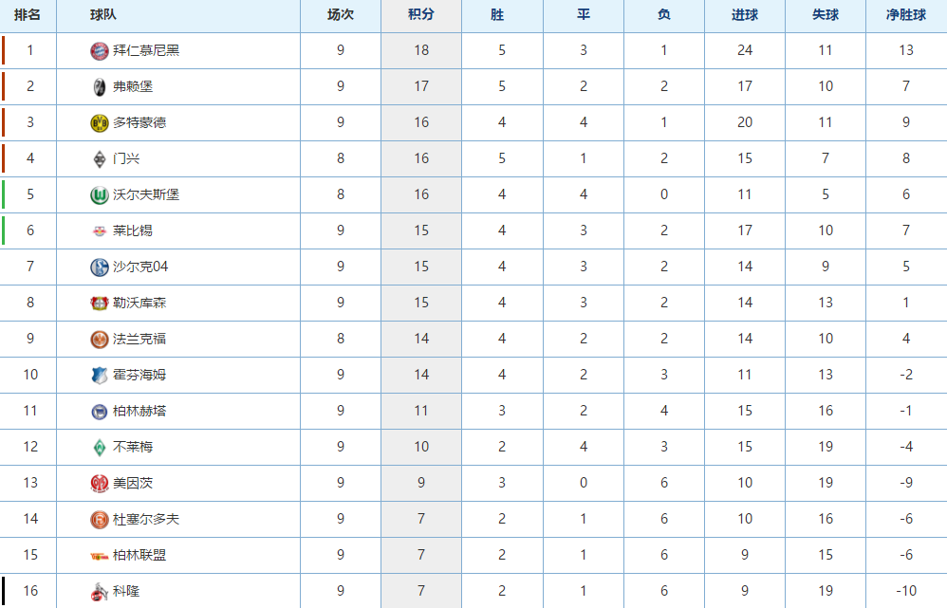947x608 pixels.
Task: Open the 杜塞尔多夫 team link
Action: tap(146, 519)
